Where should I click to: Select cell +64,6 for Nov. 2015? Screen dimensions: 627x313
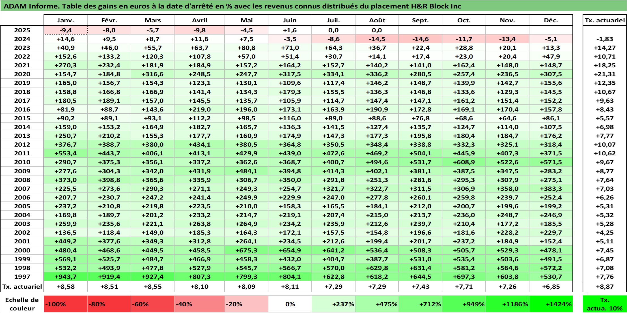(x=507, y=118)
